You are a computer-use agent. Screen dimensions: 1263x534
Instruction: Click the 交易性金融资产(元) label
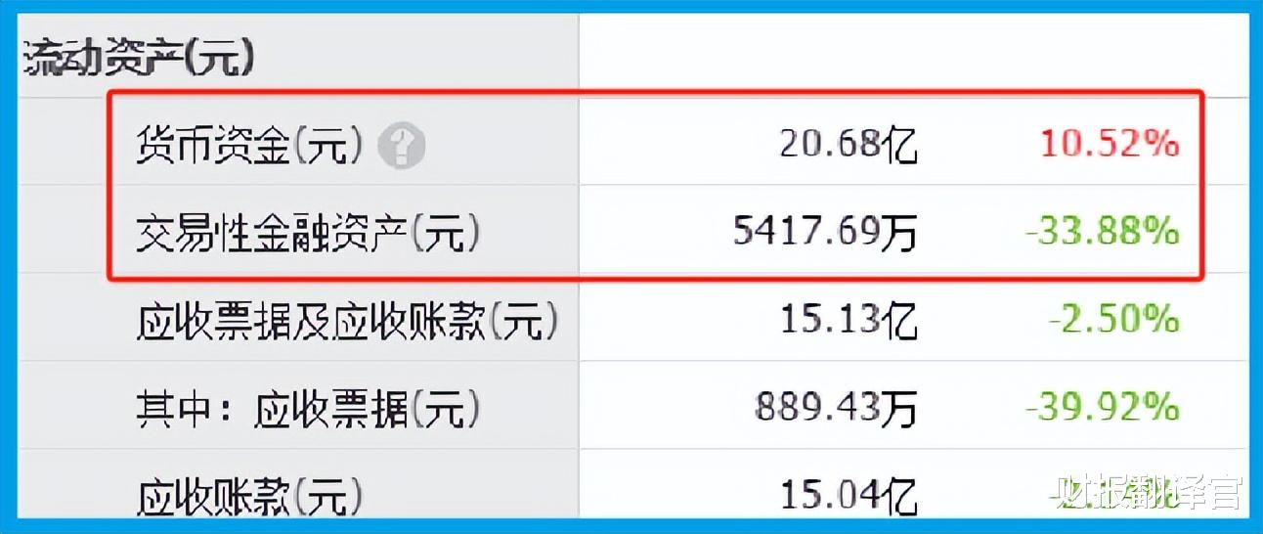click(x=309, y=233)
